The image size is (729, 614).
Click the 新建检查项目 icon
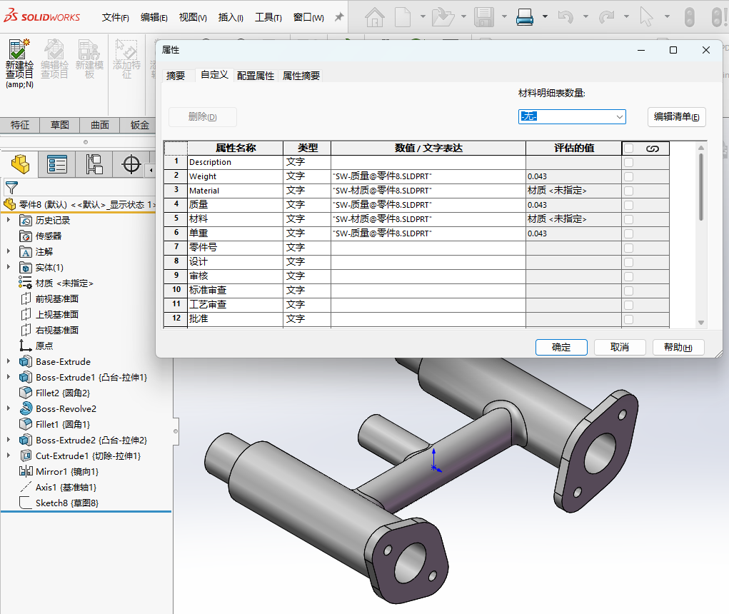19,50
